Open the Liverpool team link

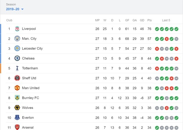[x=29, y=29]
